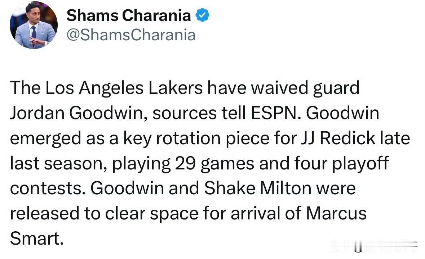Click the blue verified checkmark badge
This screenshot has width=425, height=259.
coord(203,15)
